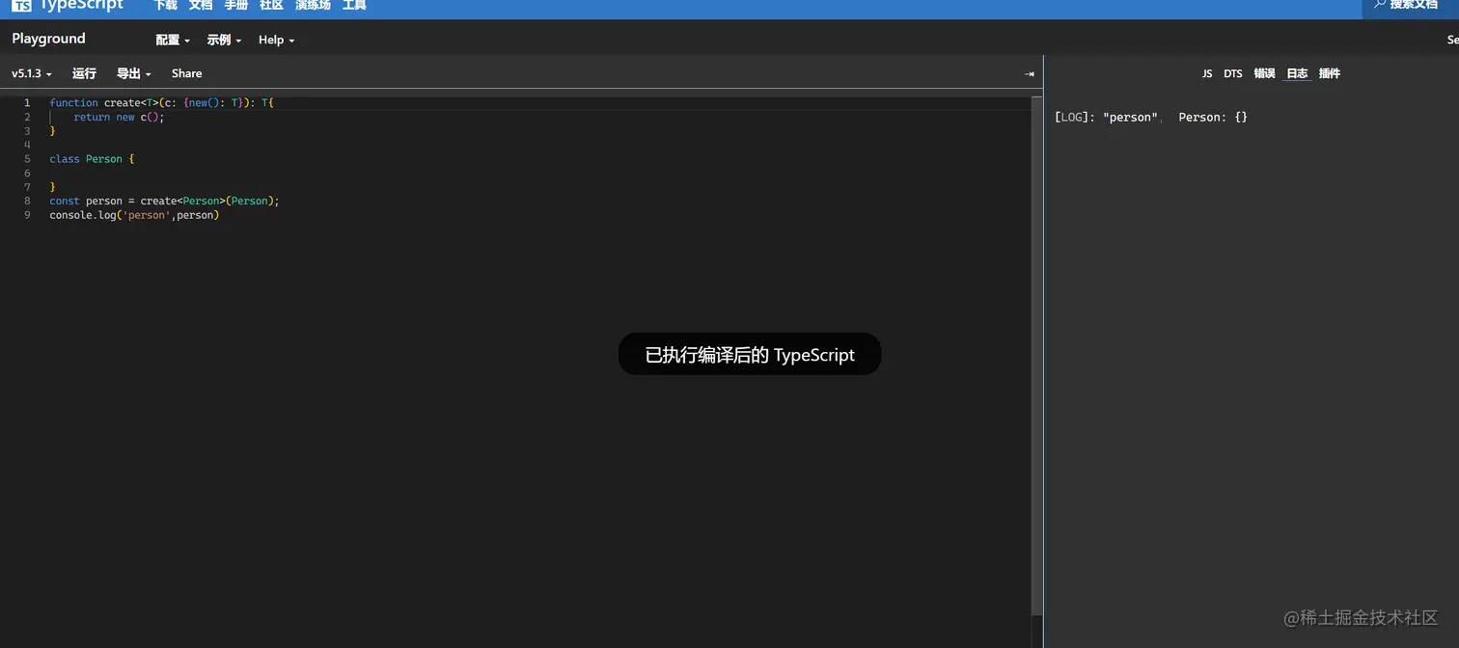1459x648 pixels.
Task: Switch to the 错误 errors tab
Action: click(1264, 73)
